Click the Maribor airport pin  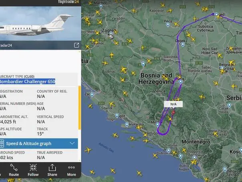click(x=101, y=6)
